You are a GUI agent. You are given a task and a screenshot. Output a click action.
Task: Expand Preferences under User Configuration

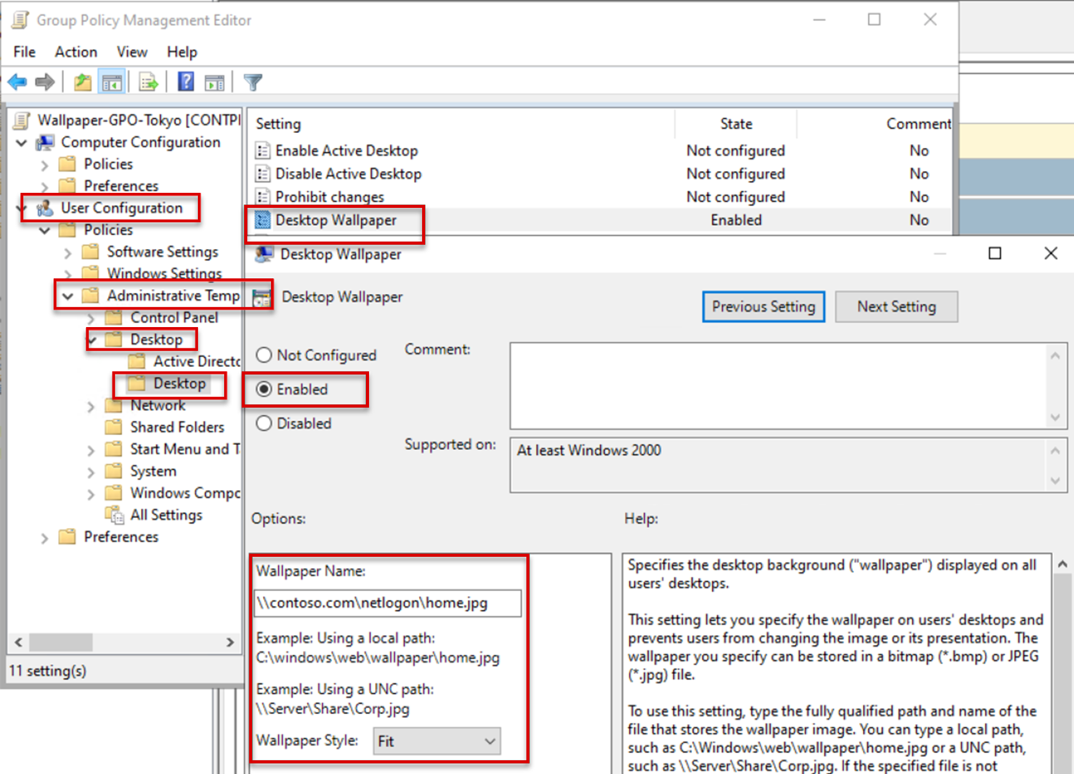click(x=44, y=538)
